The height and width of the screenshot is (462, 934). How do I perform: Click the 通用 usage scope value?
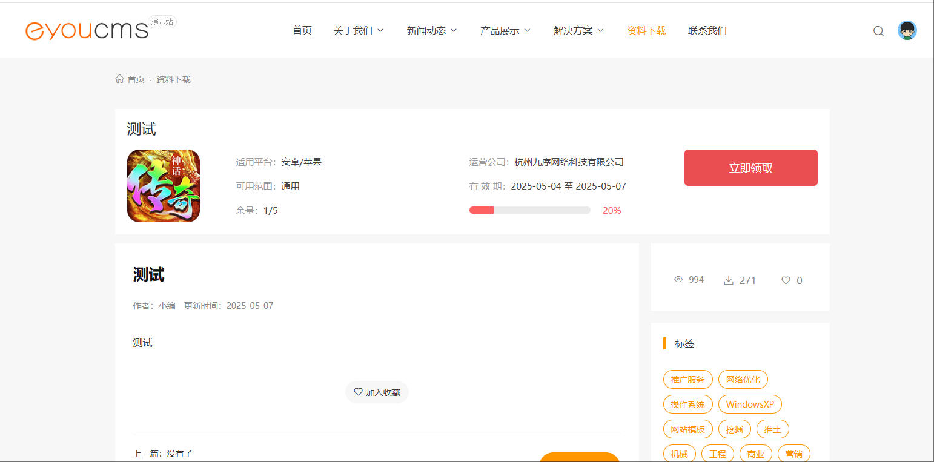[290, 186]
